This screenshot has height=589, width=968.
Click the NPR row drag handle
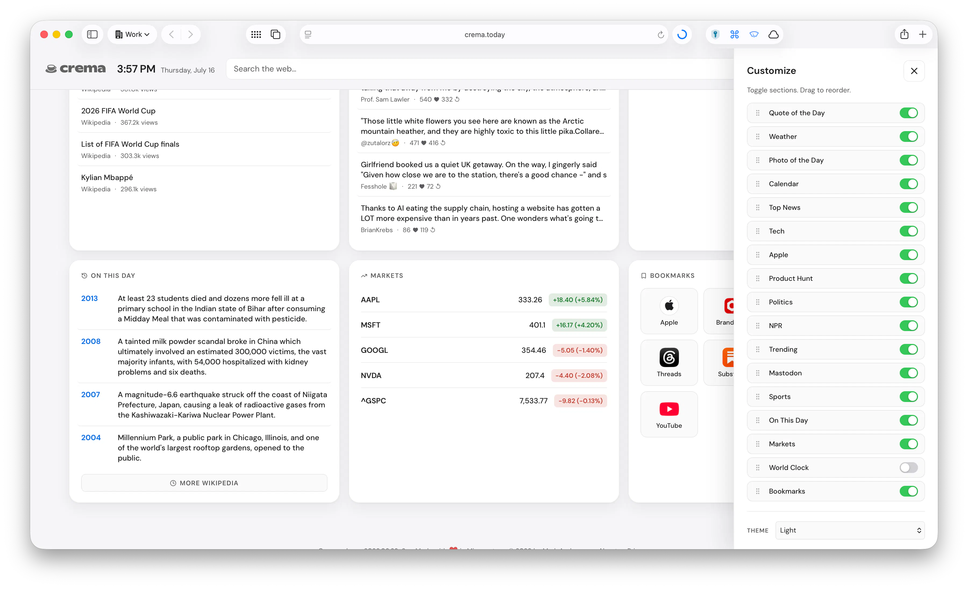pyautogui.click(x=757, y=325)
